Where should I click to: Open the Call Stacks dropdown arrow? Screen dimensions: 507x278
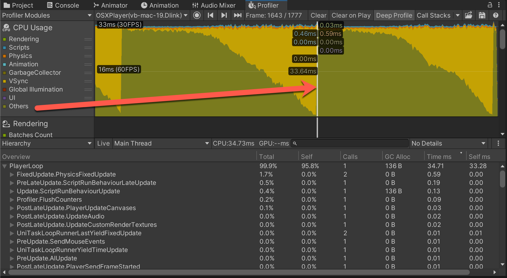pyautogui.click(x=457, y=15)
